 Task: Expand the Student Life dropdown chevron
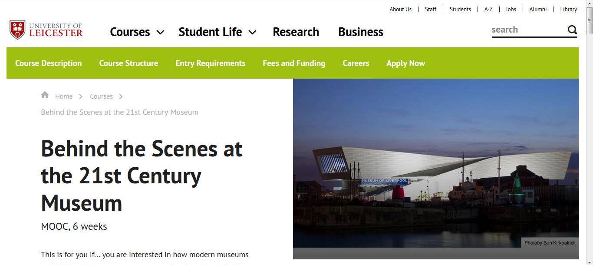coord(252,32)
